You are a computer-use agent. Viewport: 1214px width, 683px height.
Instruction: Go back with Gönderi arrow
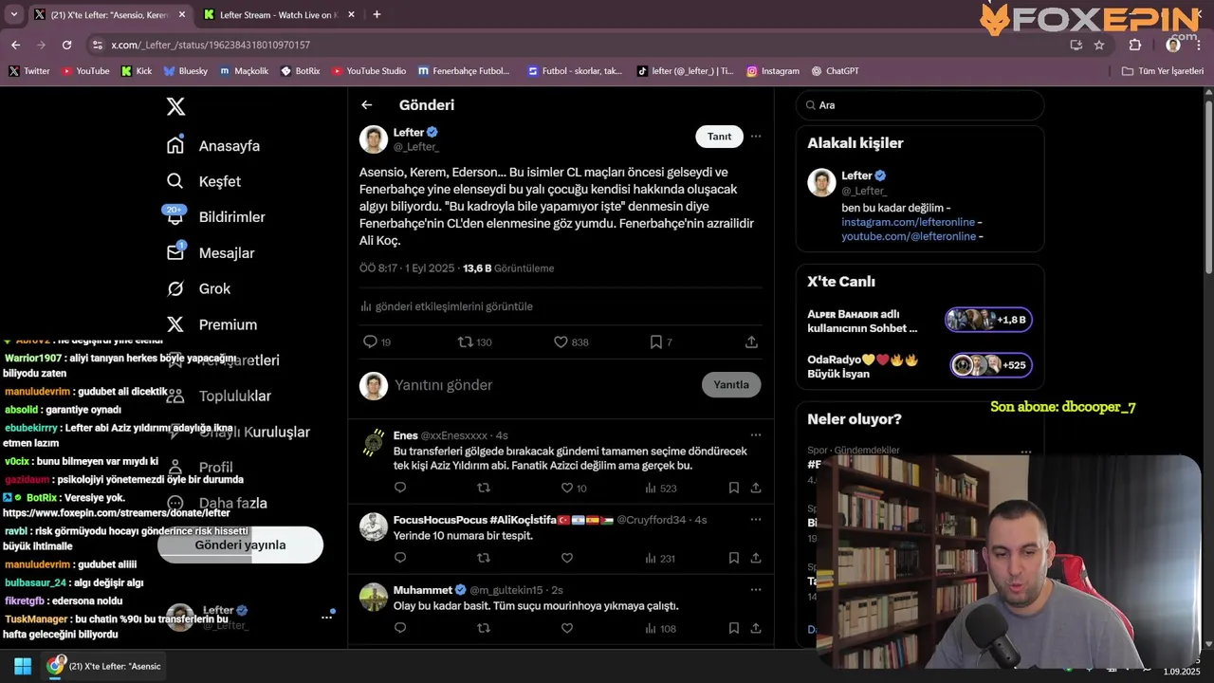point(367,105)
